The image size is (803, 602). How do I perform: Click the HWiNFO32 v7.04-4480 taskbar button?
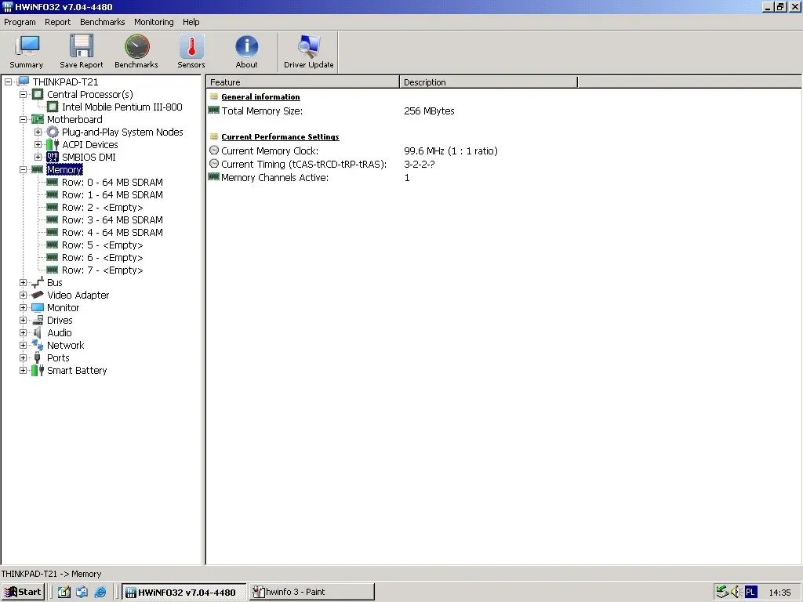tap(183, 592)
